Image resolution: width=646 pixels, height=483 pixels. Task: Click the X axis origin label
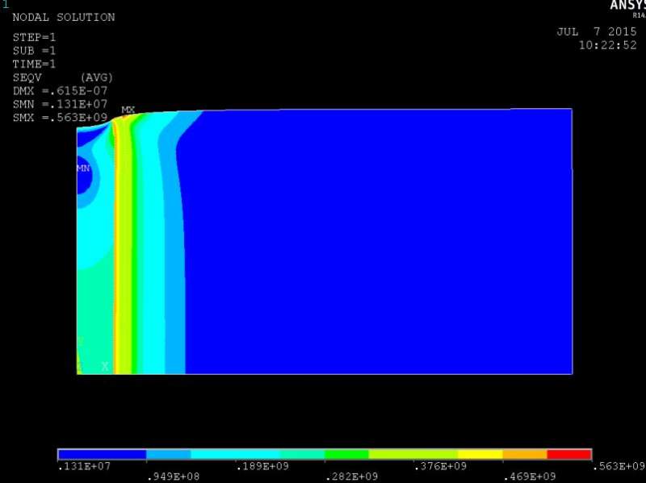tap(105, 367)
